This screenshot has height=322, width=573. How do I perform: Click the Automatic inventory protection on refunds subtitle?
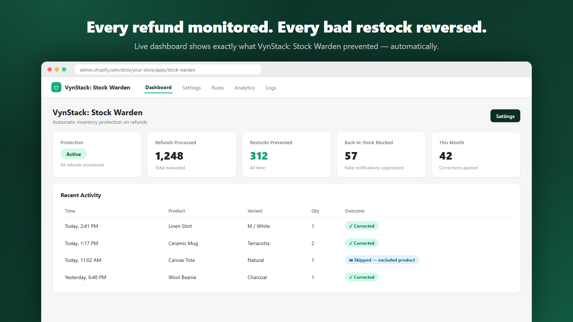(x=100, y=122)
